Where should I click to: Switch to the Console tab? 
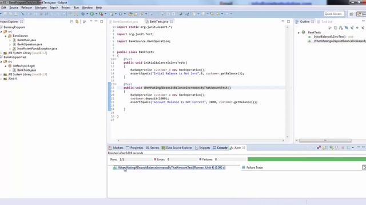[220, 148]
